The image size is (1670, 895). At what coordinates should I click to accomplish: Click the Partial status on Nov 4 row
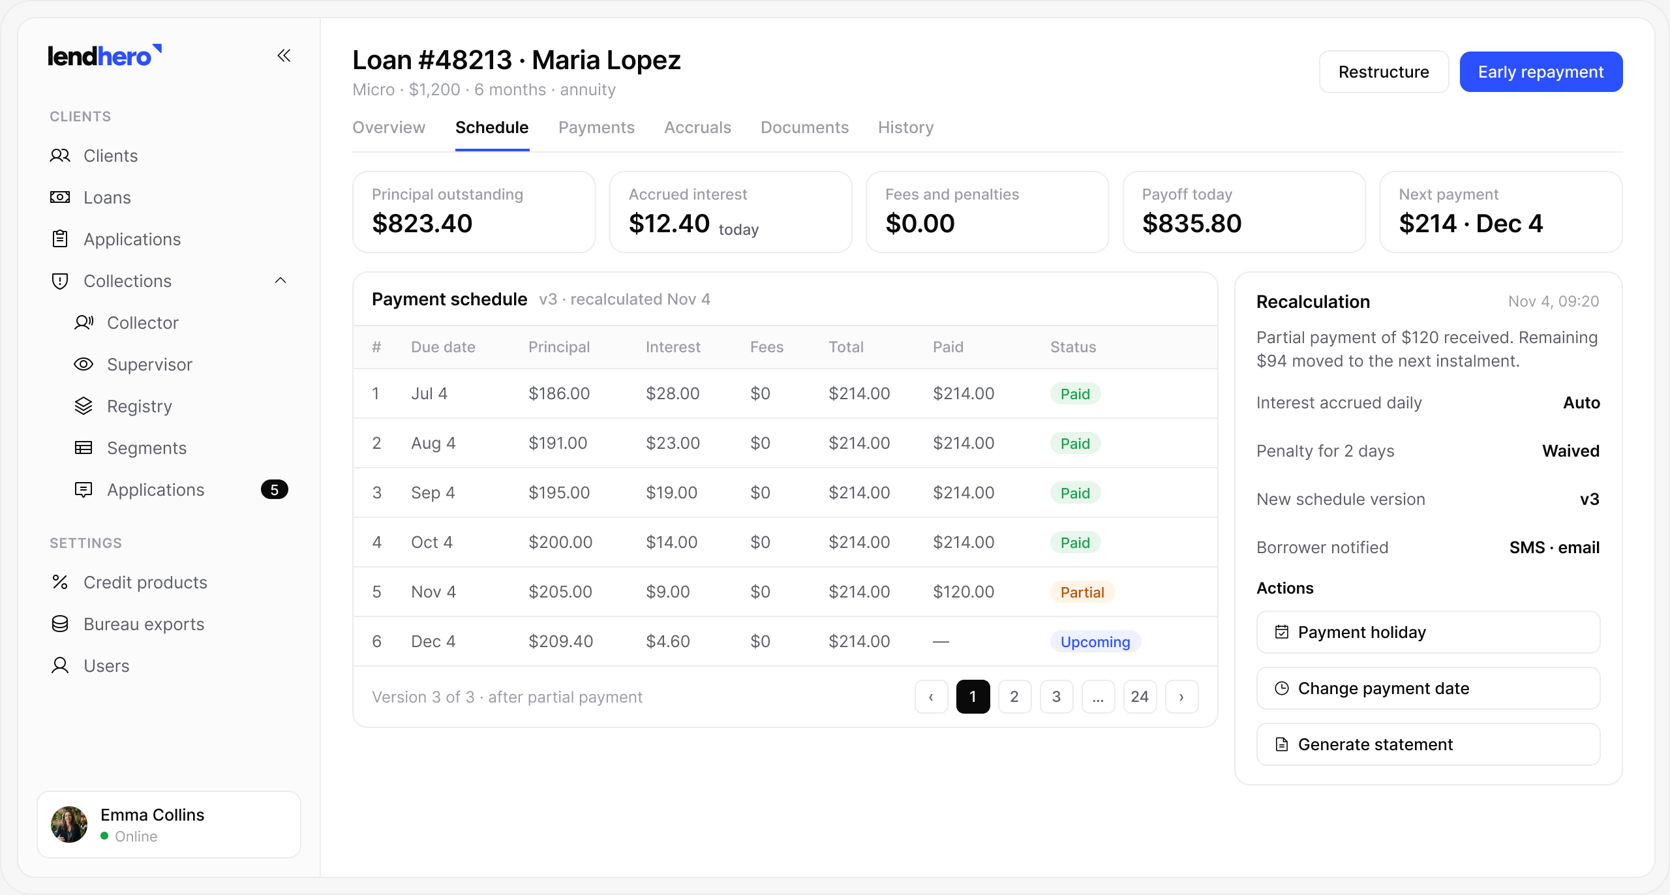tap(1082, 592)
